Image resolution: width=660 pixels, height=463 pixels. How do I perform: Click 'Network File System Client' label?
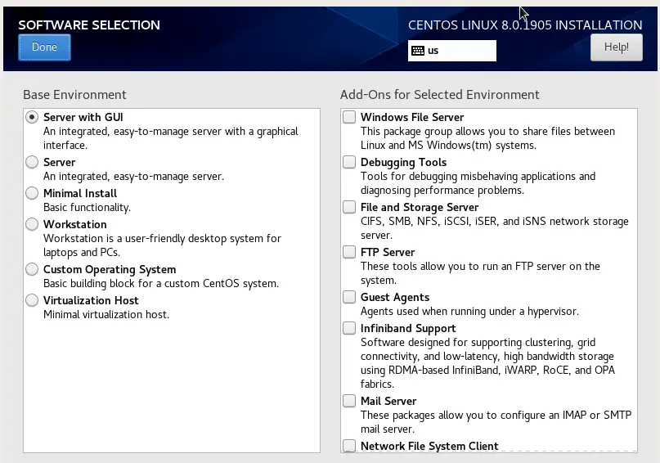click(x=429, y=446)
